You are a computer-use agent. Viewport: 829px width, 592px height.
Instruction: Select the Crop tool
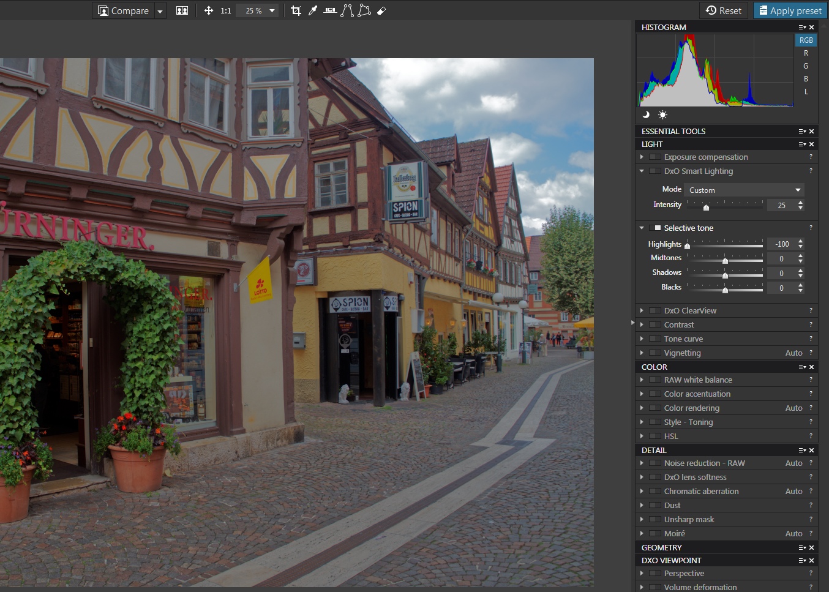coord(296,10)
